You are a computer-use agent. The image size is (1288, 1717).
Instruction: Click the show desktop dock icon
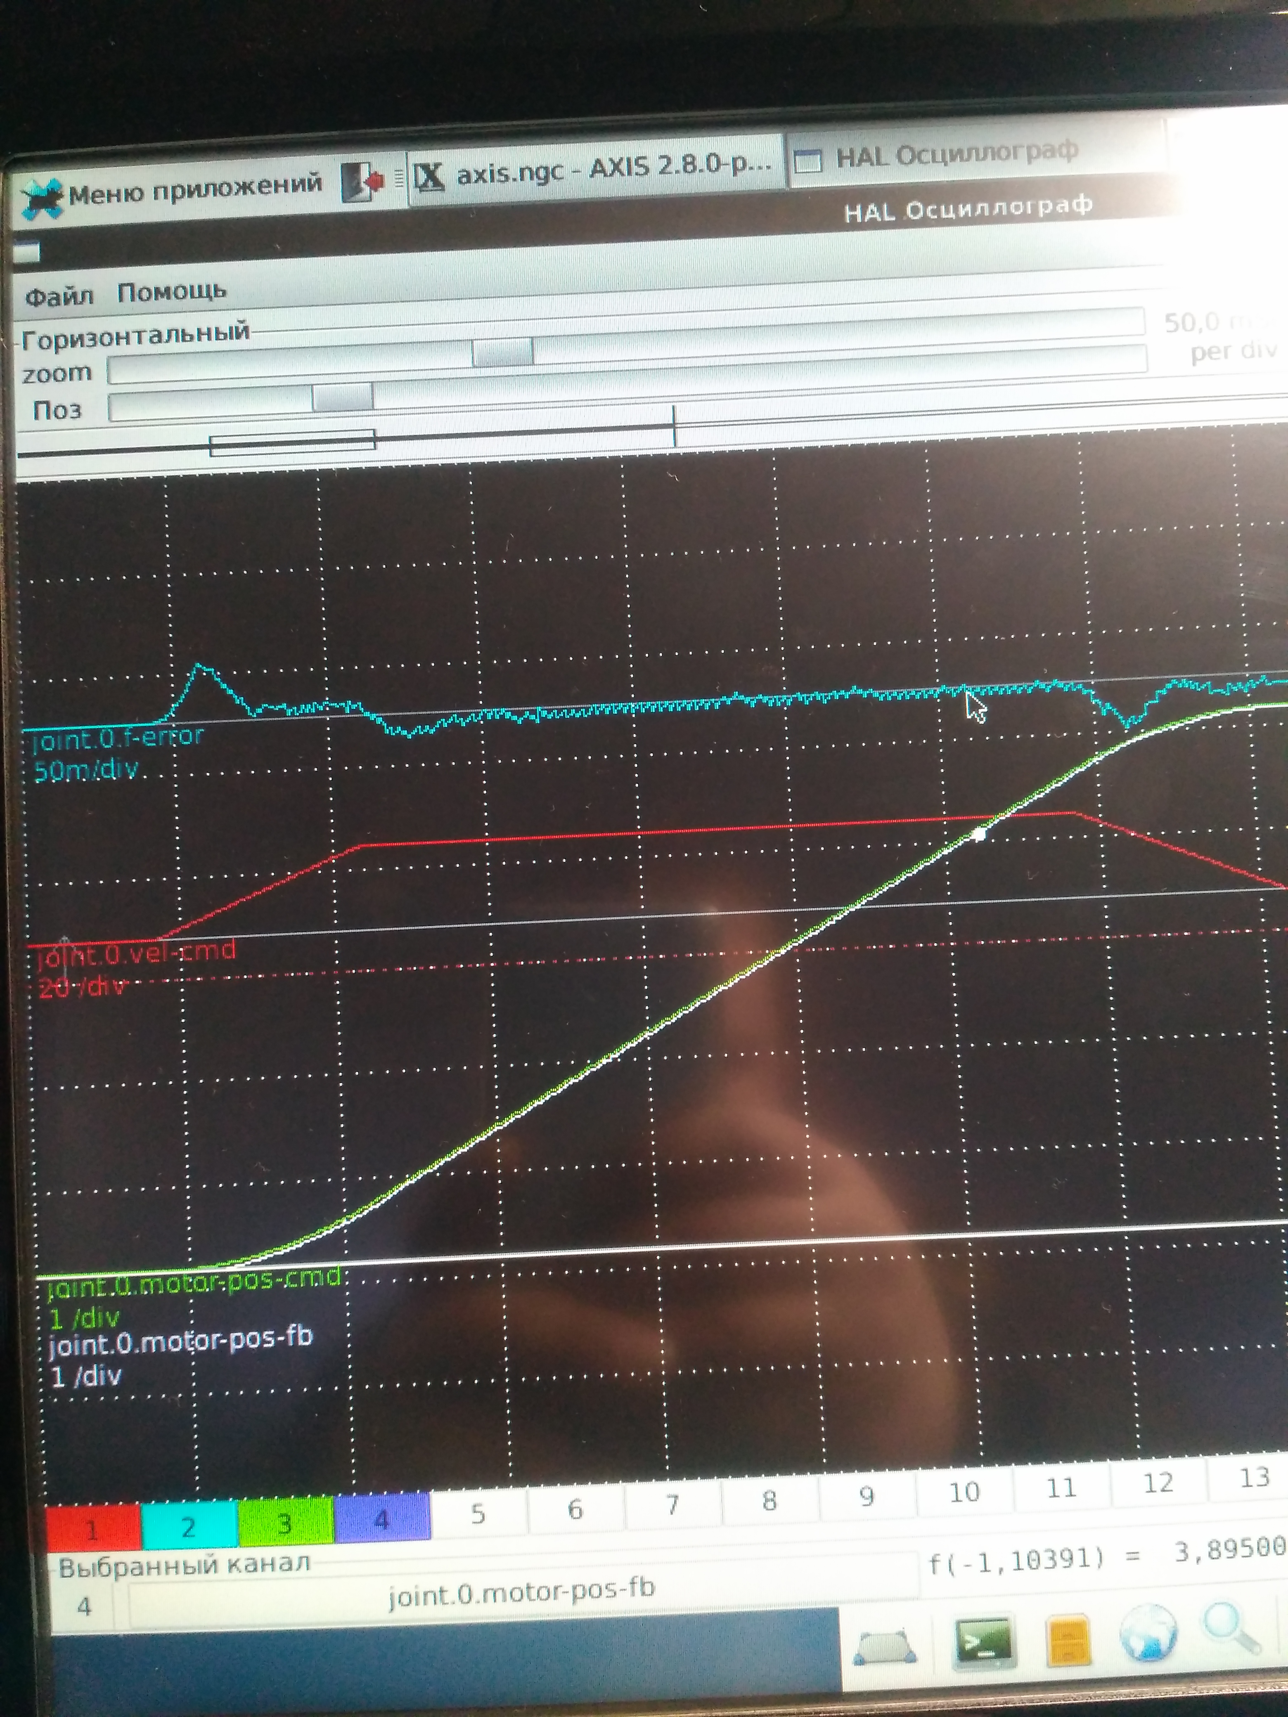(x=884, y=1645)
